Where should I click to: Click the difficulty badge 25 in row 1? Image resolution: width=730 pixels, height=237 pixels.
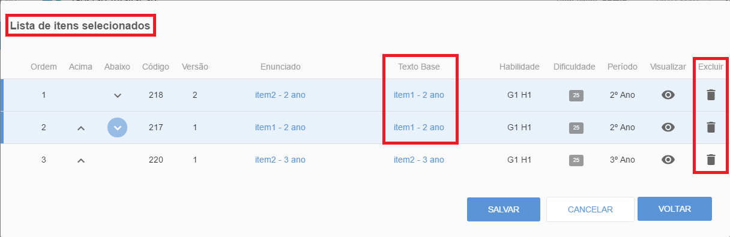coord(576,95)
